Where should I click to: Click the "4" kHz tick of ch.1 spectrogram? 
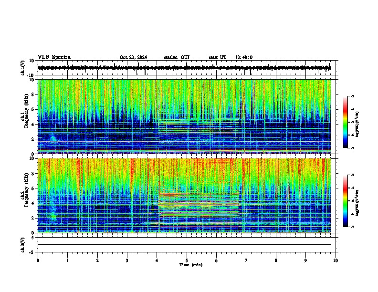click(x=33, y=125)
